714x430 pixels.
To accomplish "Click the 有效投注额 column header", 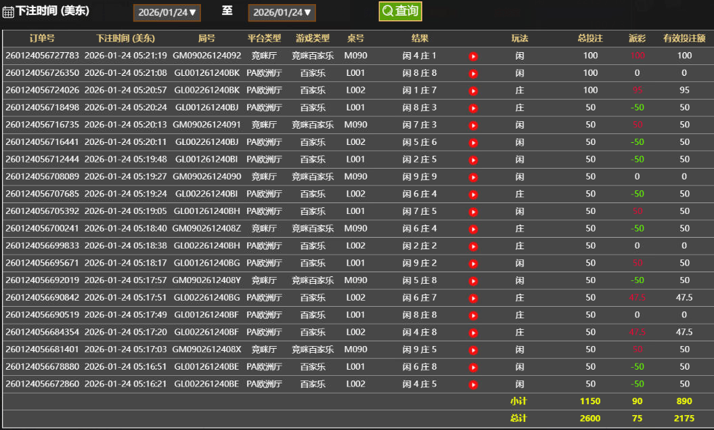I will 684,39.
